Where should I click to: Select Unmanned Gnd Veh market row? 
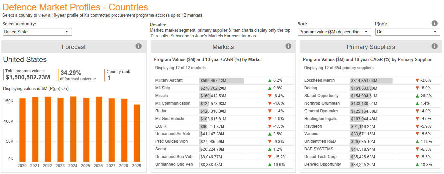point(223,164)
